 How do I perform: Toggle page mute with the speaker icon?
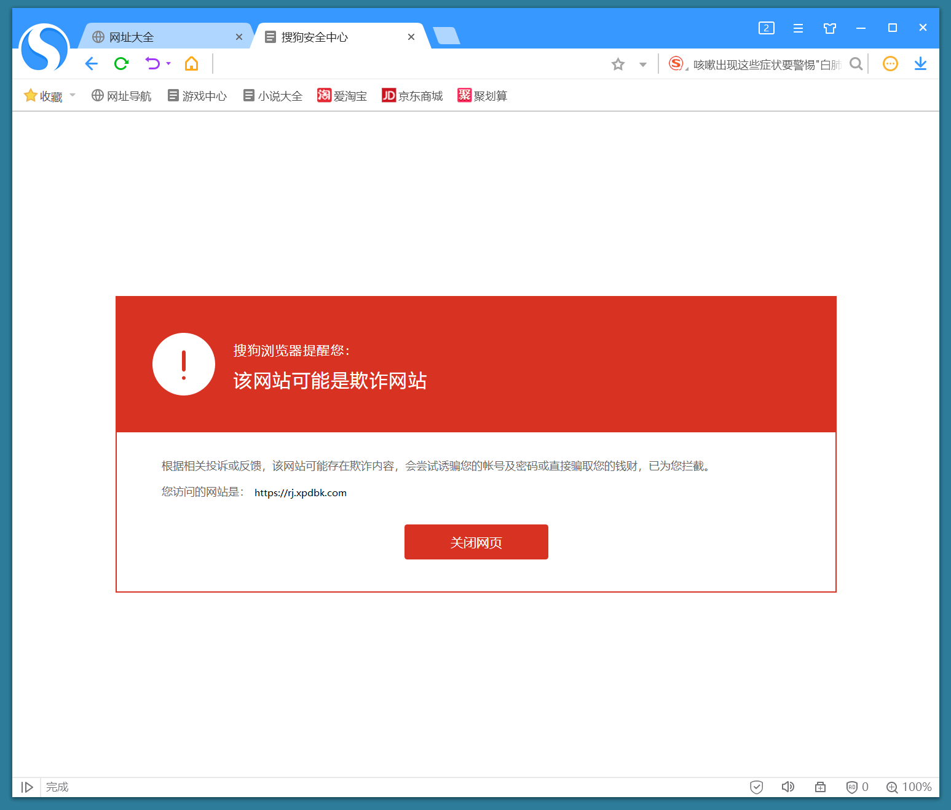click(788, 787)
